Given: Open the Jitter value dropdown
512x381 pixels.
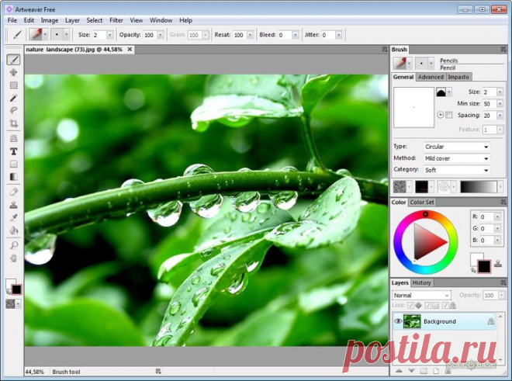Looking at the screenshot, I should (x=338, y=35).
